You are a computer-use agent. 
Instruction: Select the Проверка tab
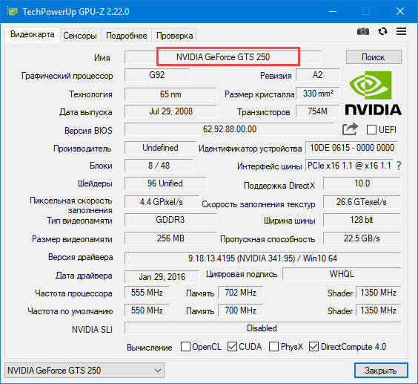(x=175, y=36)
